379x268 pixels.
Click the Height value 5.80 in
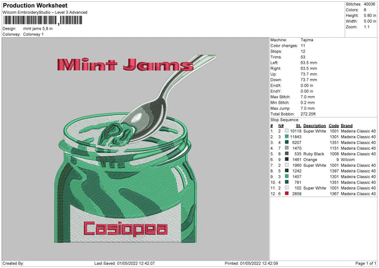point(370,15)
